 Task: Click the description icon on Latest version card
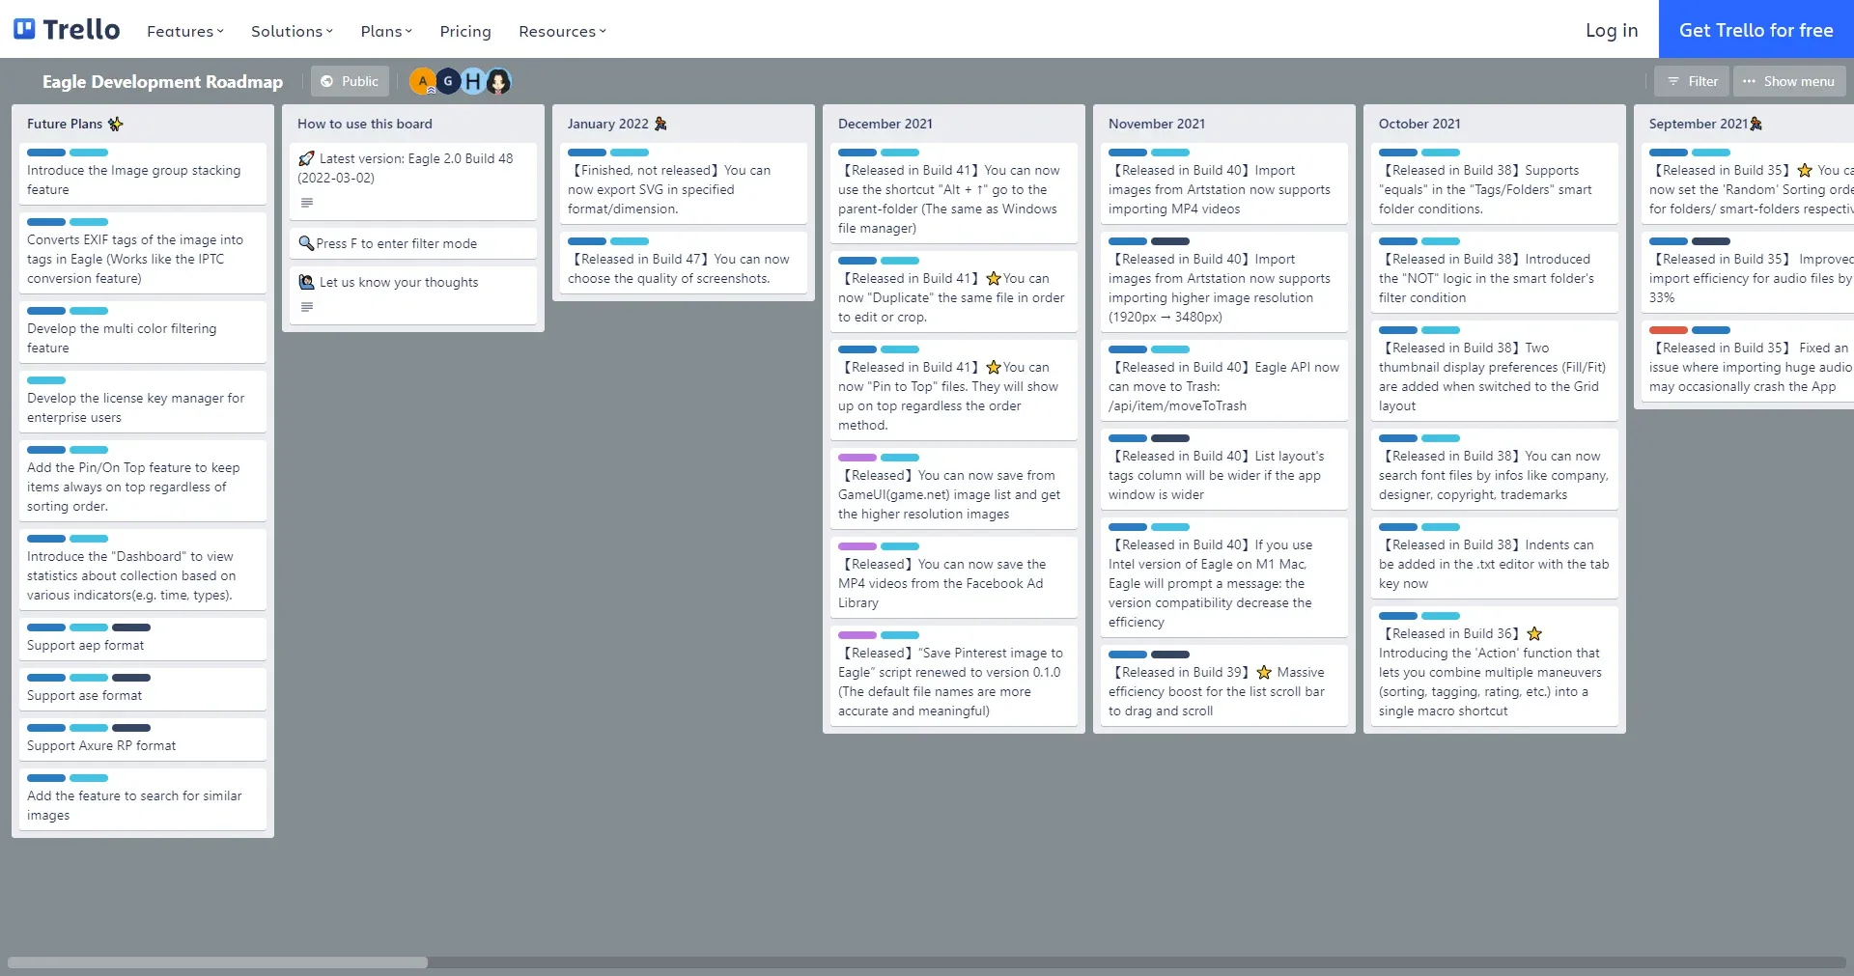[307, 203]
